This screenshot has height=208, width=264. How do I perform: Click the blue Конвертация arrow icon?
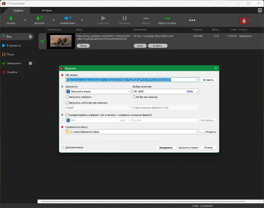[67, 18]
